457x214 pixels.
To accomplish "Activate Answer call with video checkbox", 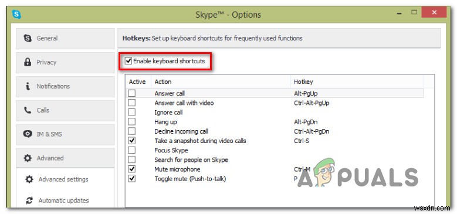I will 132,103.
